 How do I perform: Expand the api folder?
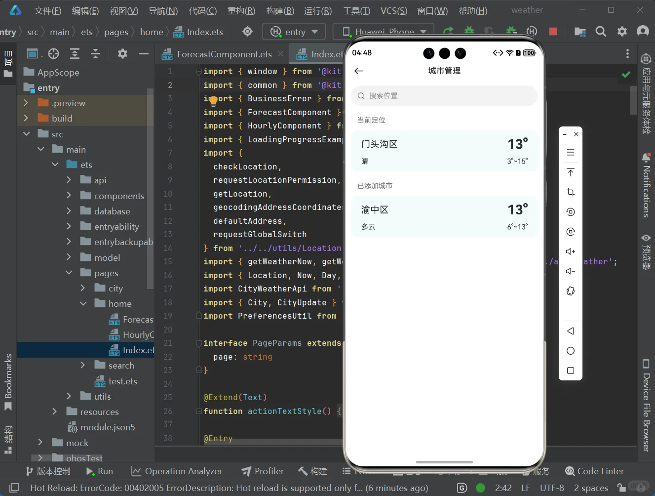coord(69,180)
